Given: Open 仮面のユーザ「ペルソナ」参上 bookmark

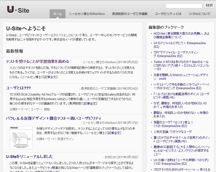Looking at the screenshot, I should [173, 124].
